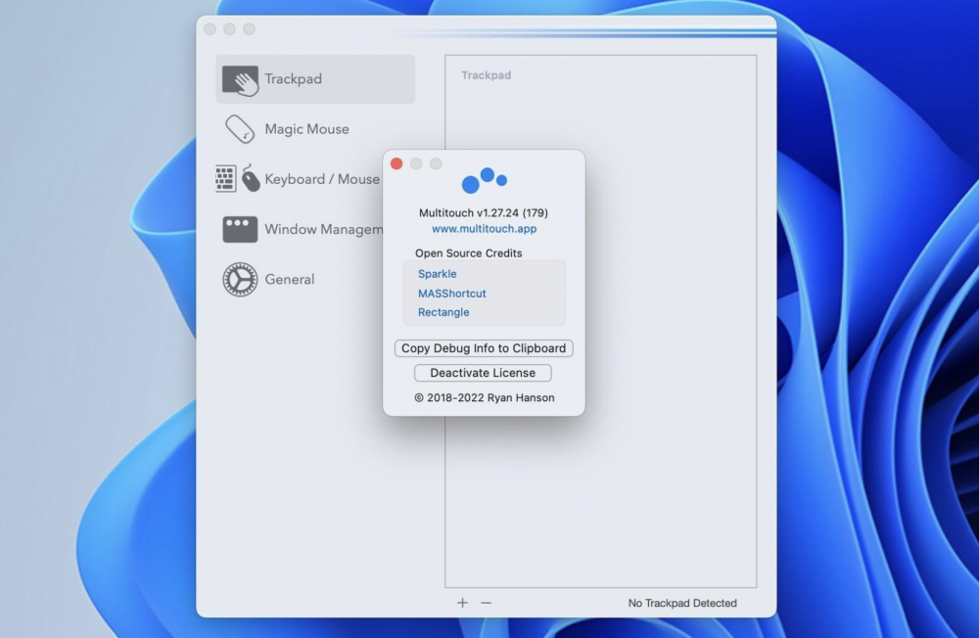Click the mouse icon beside Keyboard / Mouse
Image resolution: width=979 pixels, height=638 pixels.
pyautogui.click(x=251, y=178)
